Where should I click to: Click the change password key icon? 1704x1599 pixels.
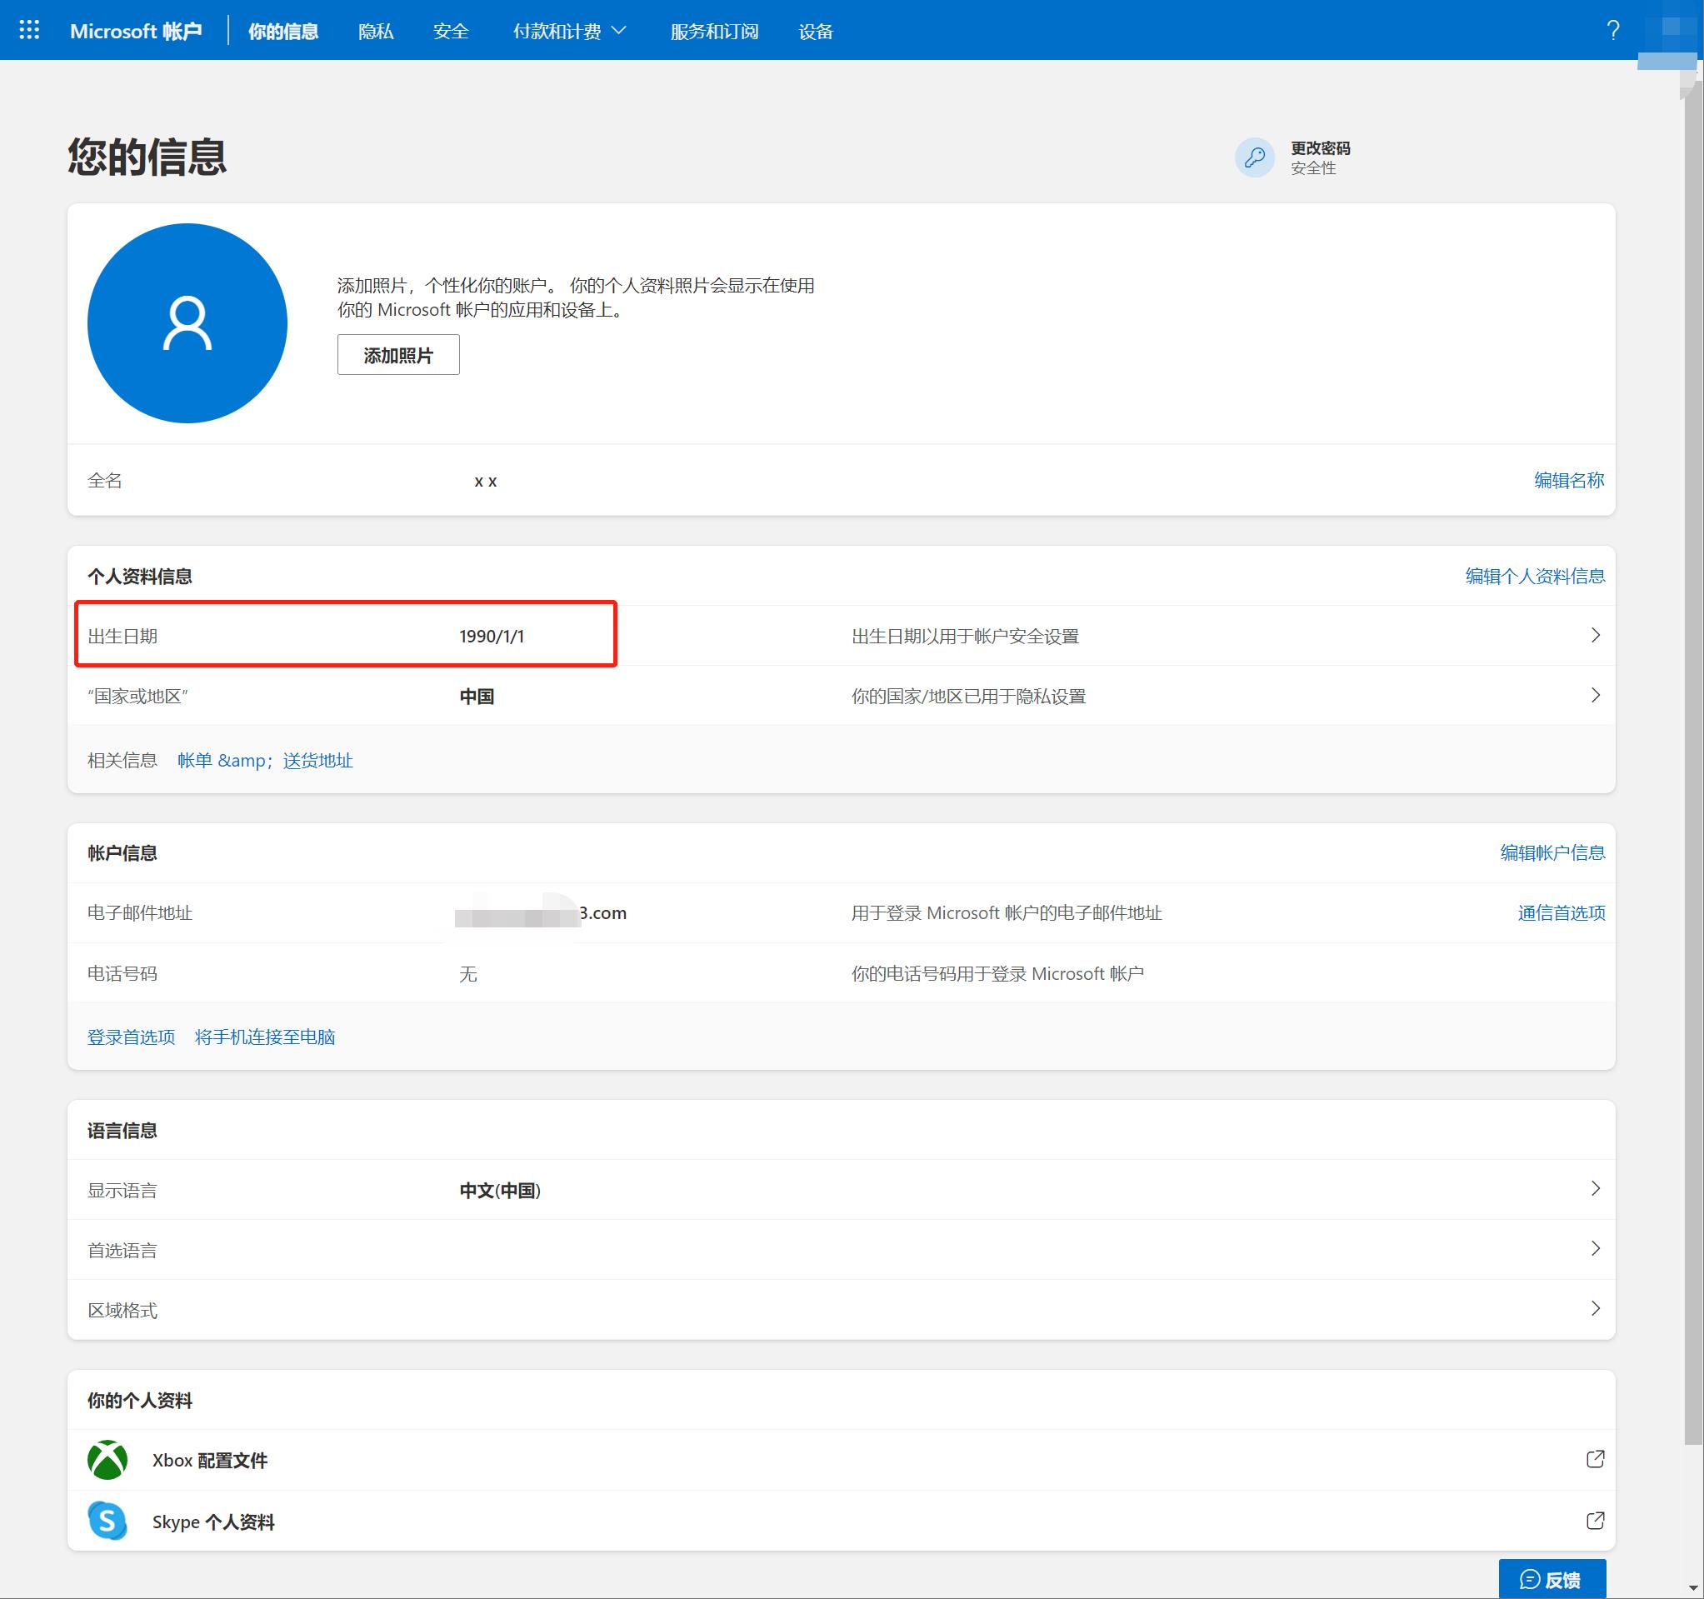click(x=1254, y=157)
